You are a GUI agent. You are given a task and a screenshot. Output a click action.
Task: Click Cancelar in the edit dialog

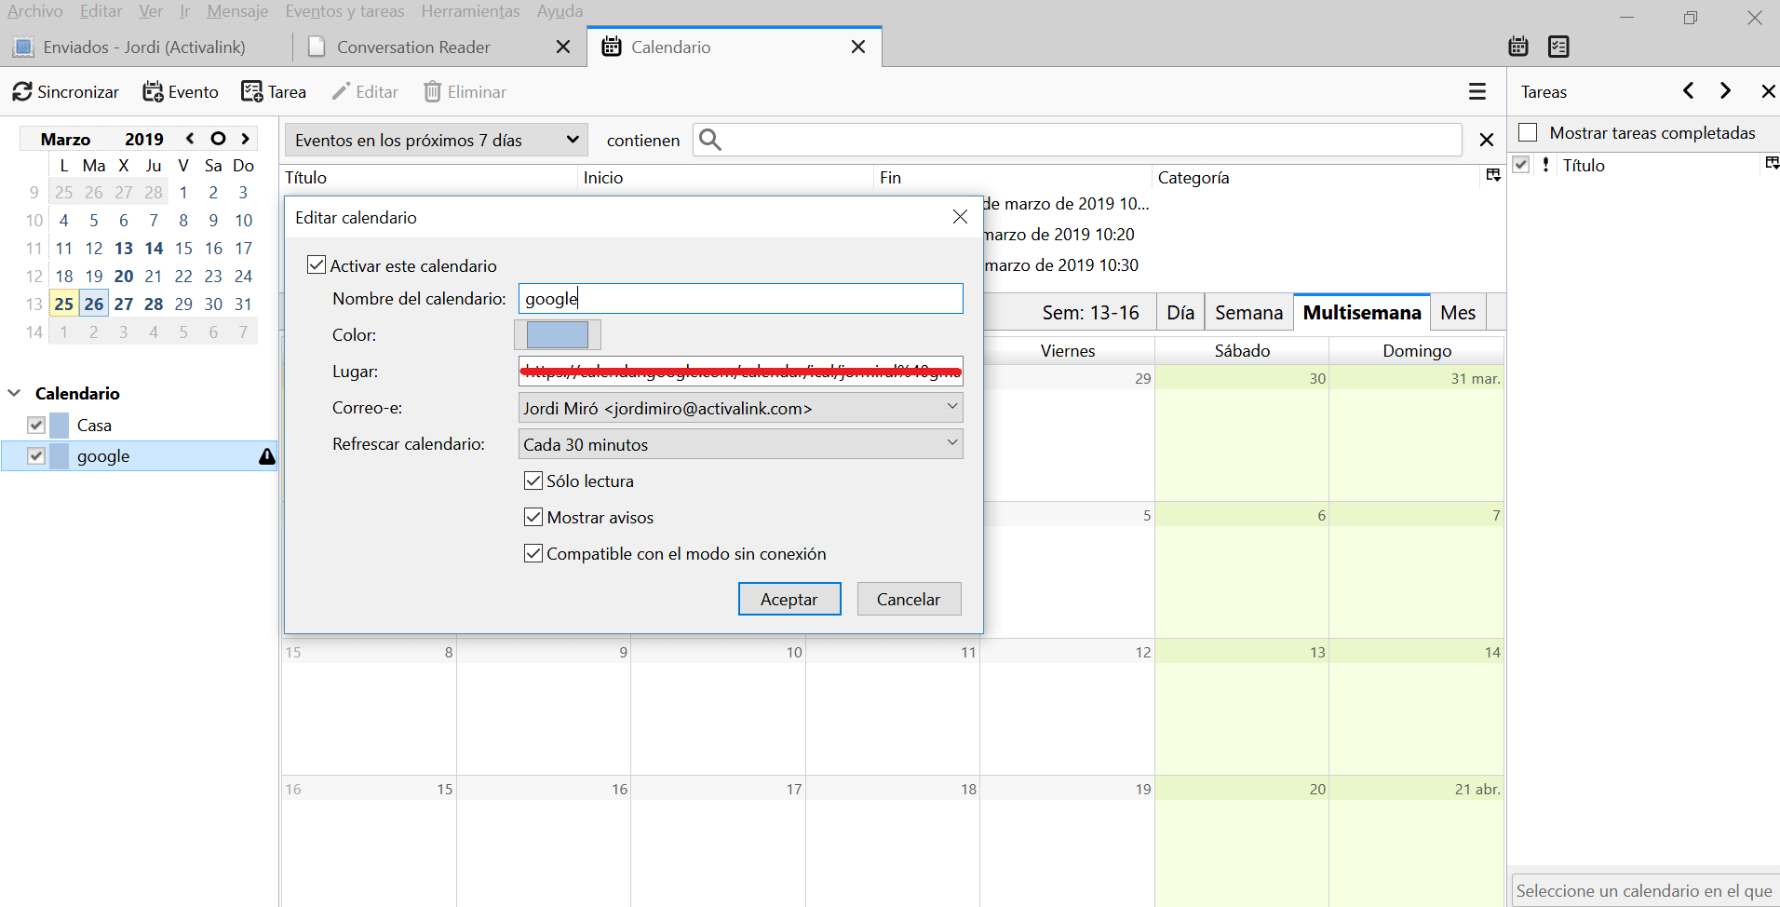908,599
